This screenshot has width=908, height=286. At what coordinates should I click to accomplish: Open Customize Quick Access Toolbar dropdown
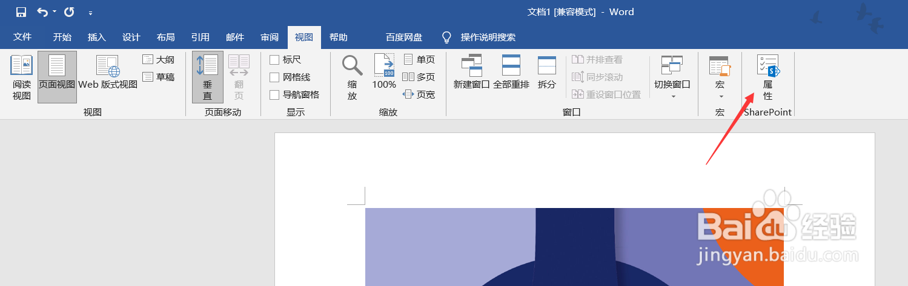[x=91, y=13]
